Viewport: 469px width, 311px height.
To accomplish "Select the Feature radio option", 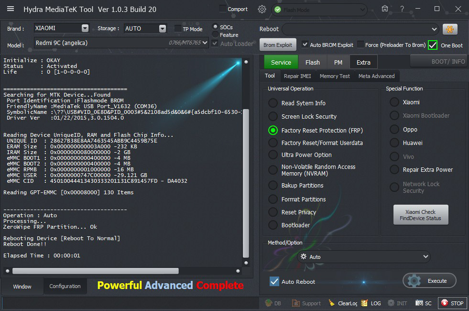I will click(x=215, y=35).
